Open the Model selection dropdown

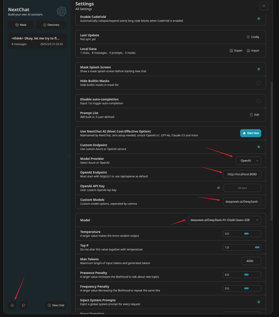[x=224, y=220]
